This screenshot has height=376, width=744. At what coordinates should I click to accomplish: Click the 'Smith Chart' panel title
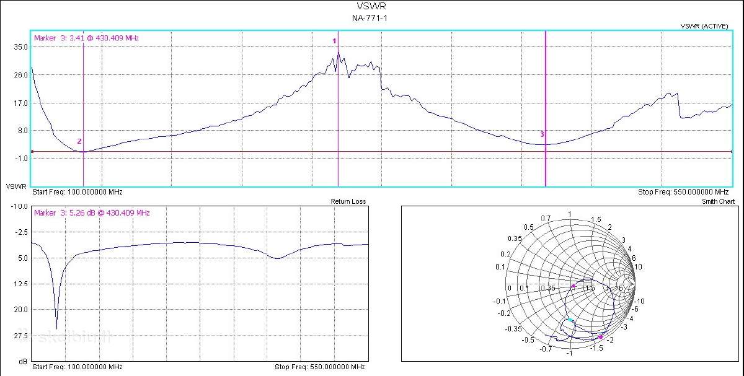(x=719, y=202)
